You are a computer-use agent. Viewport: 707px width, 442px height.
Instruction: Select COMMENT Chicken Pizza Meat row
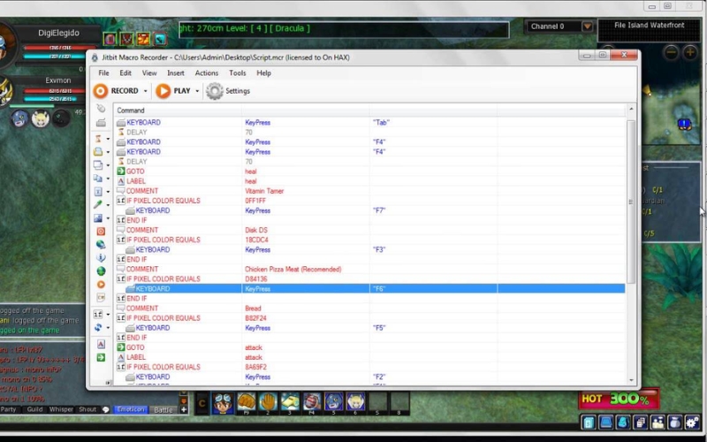pos(369,270)
